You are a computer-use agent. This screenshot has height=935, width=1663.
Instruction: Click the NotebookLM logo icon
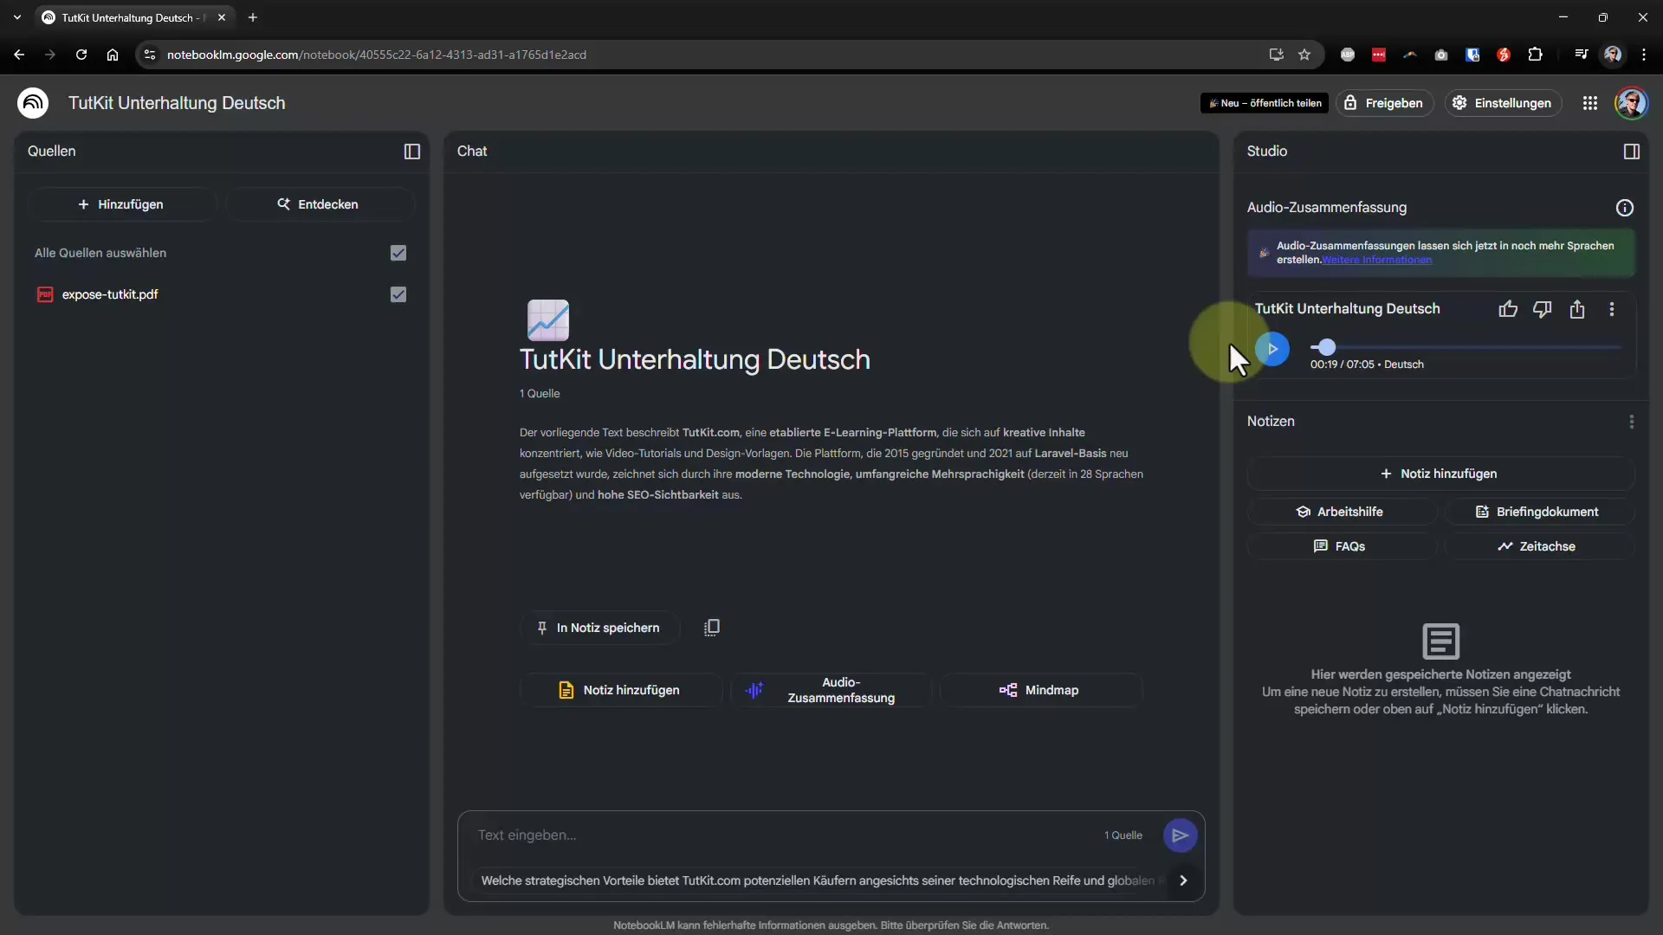[33, 103]
